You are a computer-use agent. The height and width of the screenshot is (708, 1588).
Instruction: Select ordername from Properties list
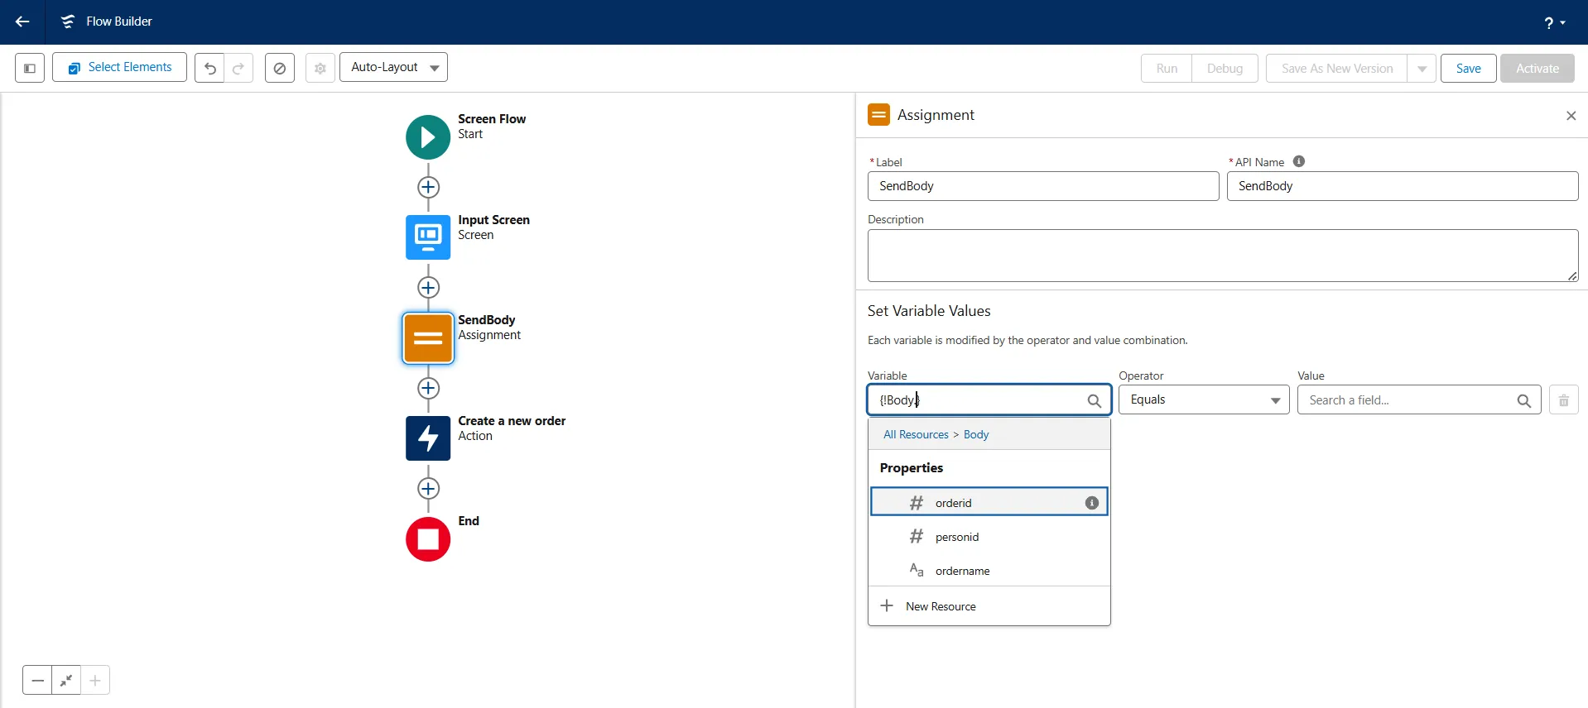(962, 572)
